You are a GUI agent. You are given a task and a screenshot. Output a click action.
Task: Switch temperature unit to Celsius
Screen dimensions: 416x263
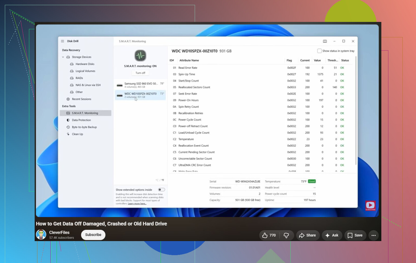pos(157,180)
